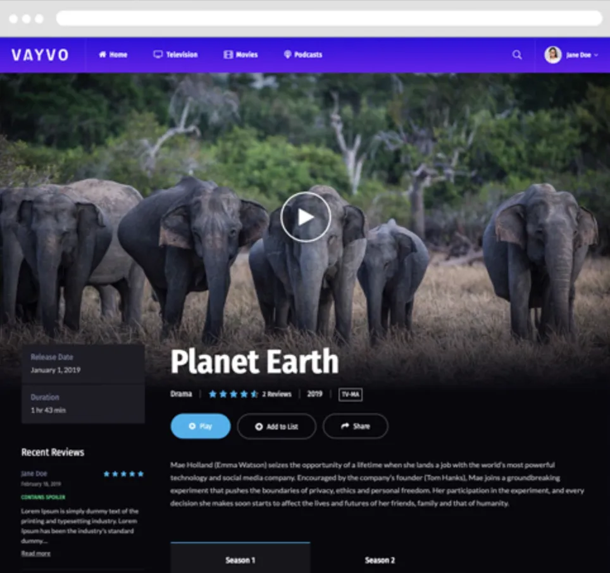The height and width of the screenshot is (573, 610).
Task: Click the duration value 1 hr 43 min
Action: [48, 410]
